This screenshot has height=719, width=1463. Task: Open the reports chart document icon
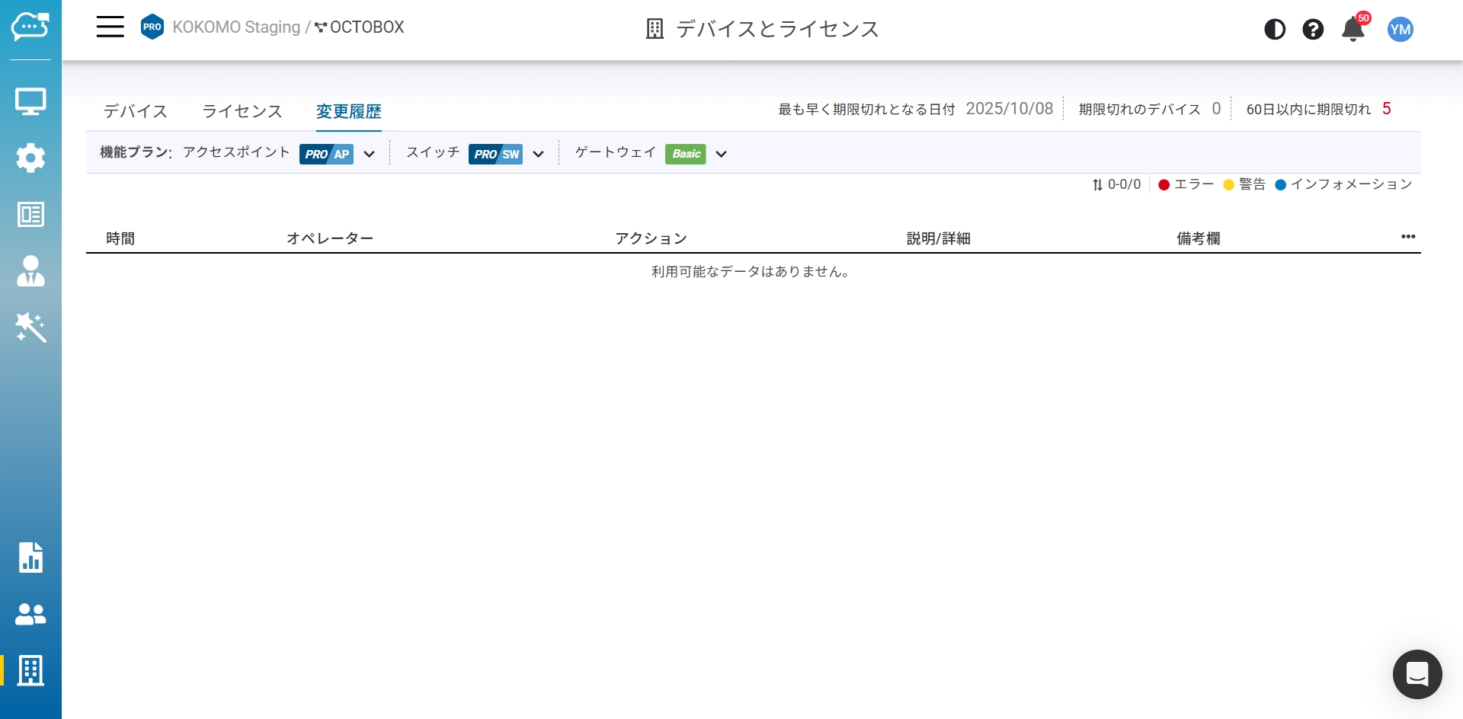click(x=30, y=558)
